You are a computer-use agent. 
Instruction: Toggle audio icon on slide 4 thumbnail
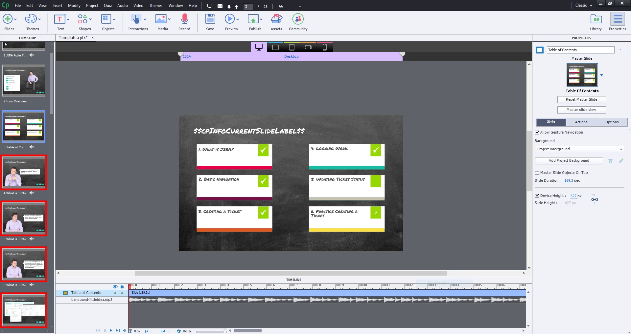(32, 193)
